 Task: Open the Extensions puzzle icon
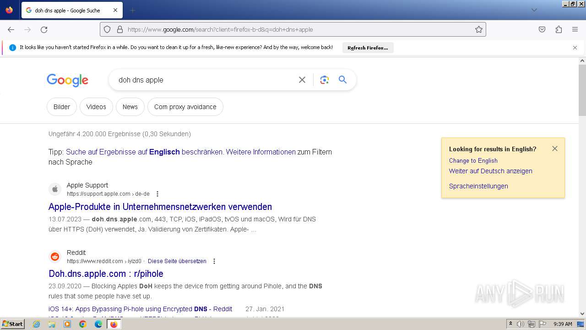click(x=559, y=29)
